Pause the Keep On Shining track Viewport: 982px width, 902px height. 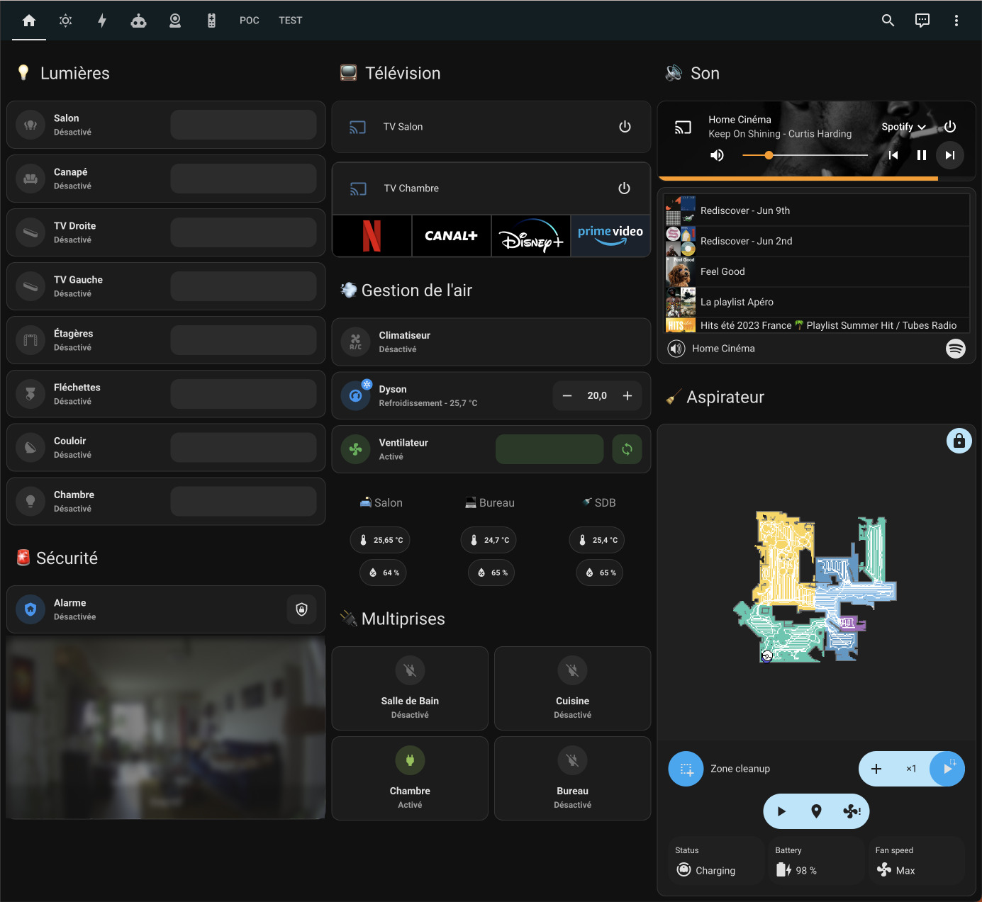tap(922, 155)
